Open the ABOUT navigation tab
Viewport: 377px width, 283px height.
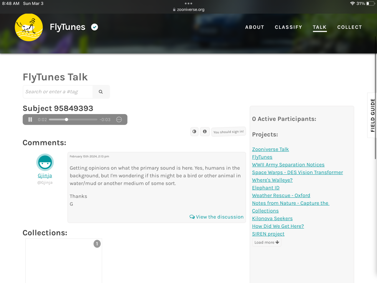coord(255,27)
